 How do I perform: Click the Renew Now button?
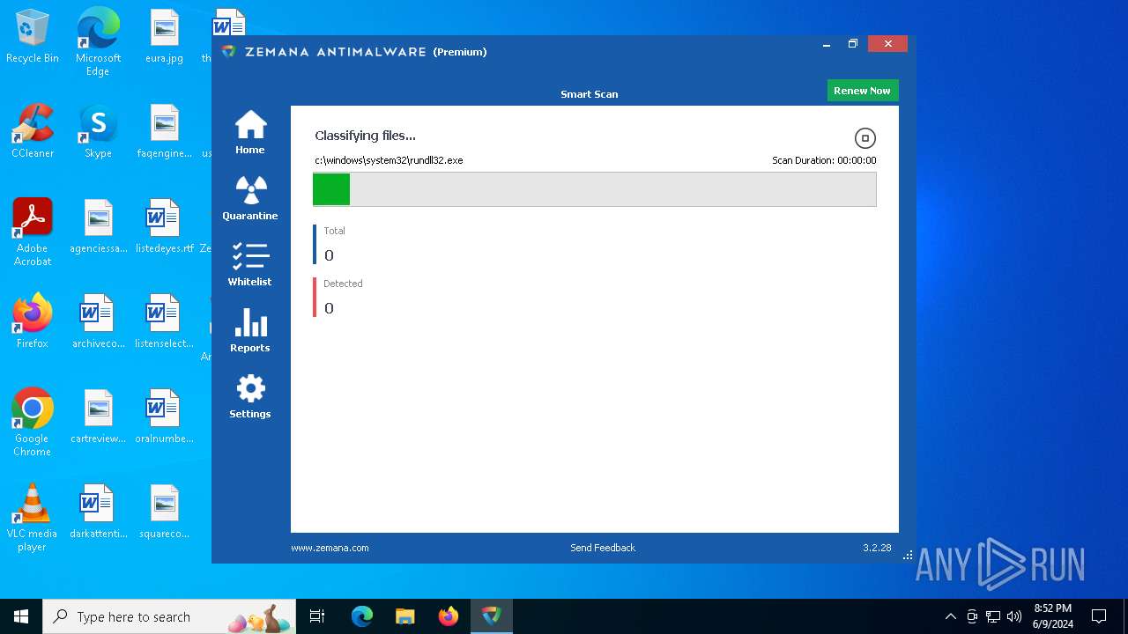pyautogui.click(x=862, y=91)
